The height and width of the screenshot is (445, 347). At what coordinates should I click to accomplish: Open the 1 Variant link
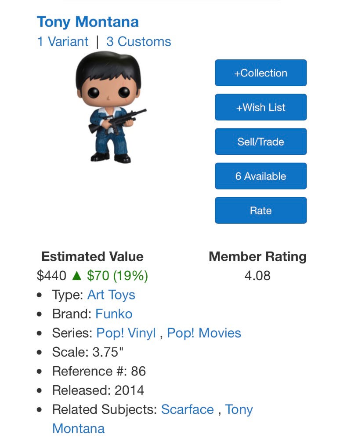[x=63, y=42]
